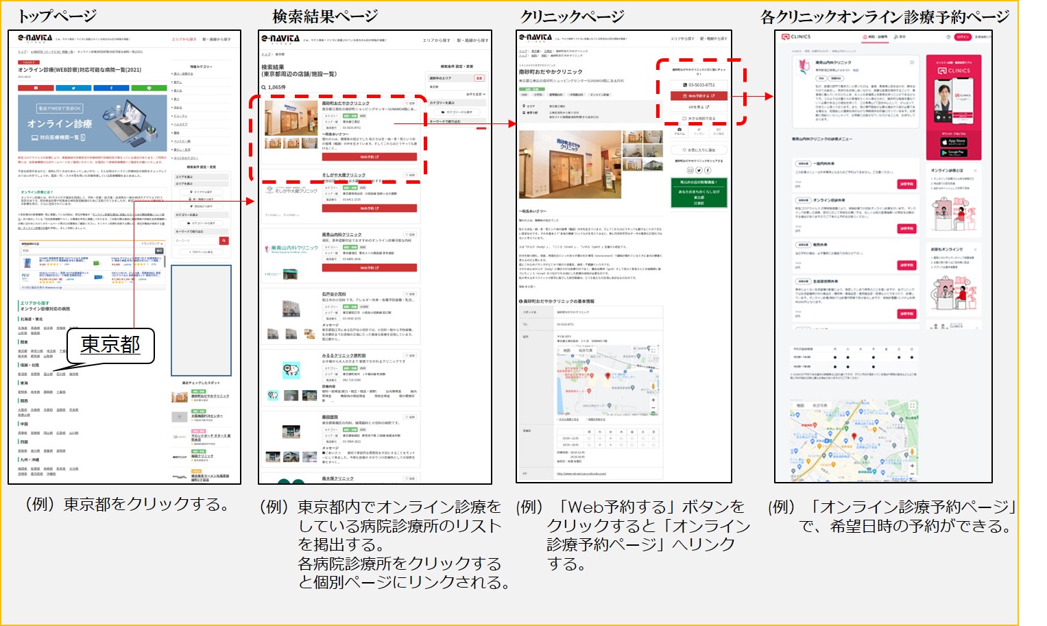Click 診察予約 for 一般内科外来
Viewport: 1047px width, 626px height.
tap(906, 184)
